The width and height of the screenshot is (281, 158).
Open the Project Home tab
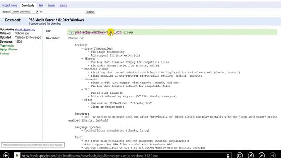click(10, 5)
